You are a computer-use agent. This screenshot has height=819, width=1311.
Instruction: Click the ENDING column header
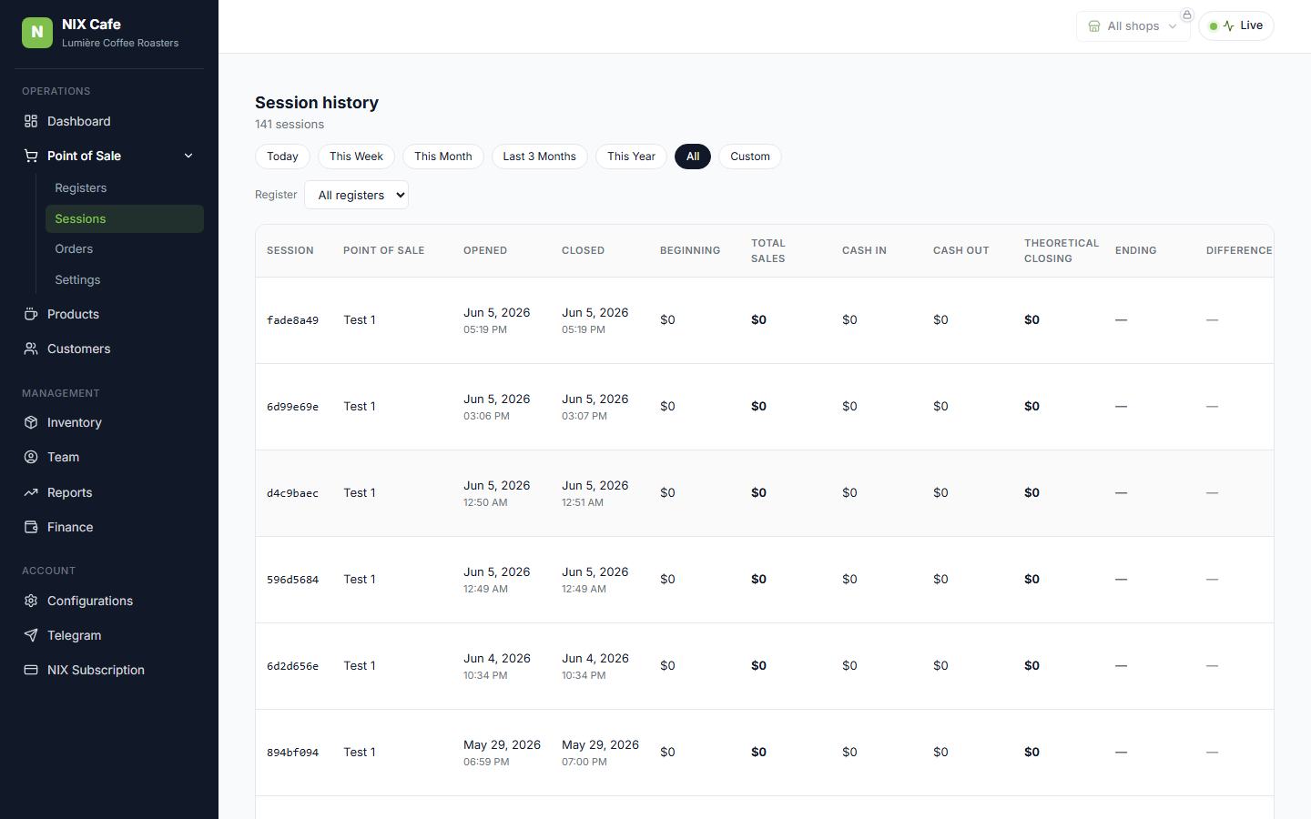tap(1136, 250)
